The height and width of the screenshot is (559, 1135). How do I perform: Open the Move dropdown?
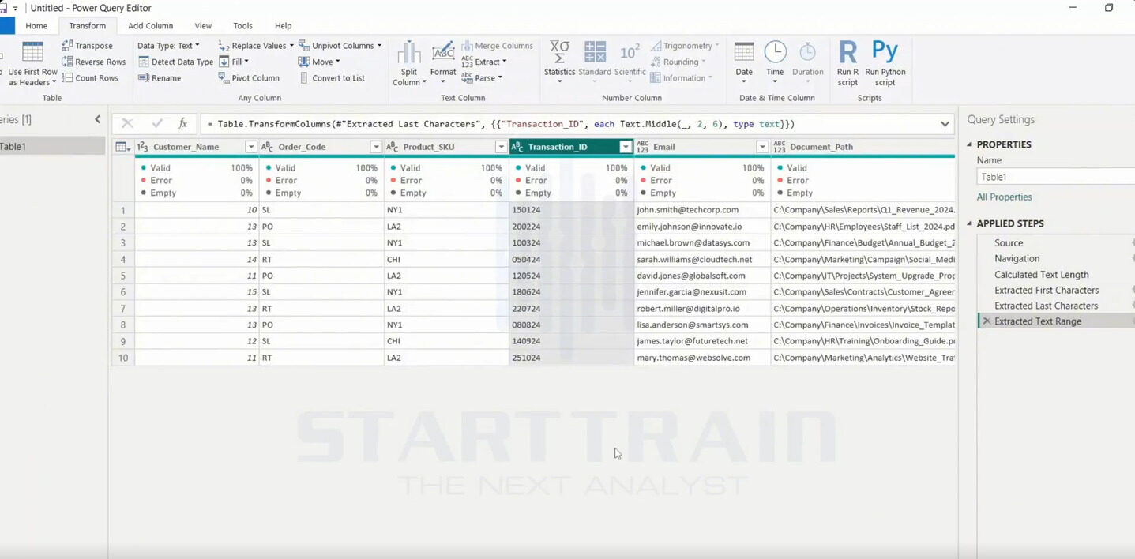point(319,62)
